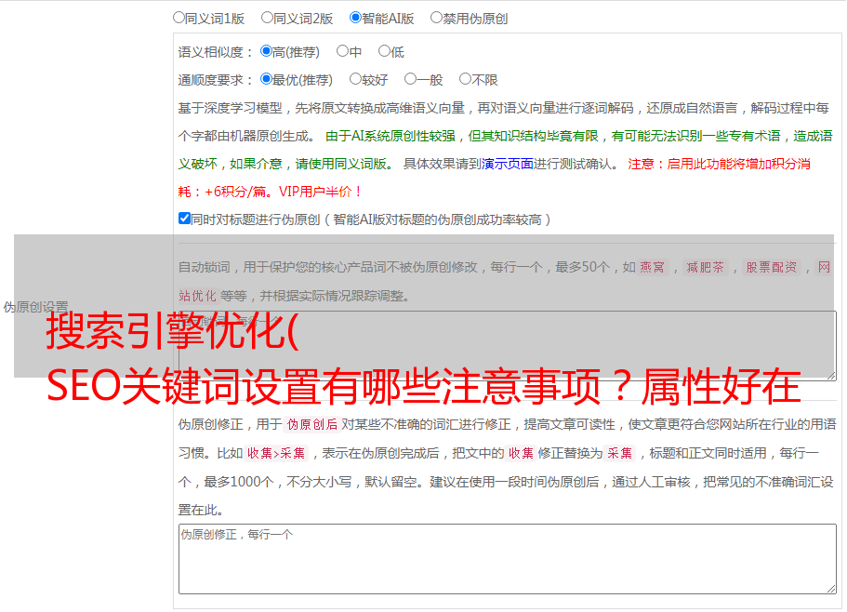Image resolution: width=847 pixels, height=612 pixels.
Task: Set 语义相似度 to 高(推荐)
Action: [266, 51]
